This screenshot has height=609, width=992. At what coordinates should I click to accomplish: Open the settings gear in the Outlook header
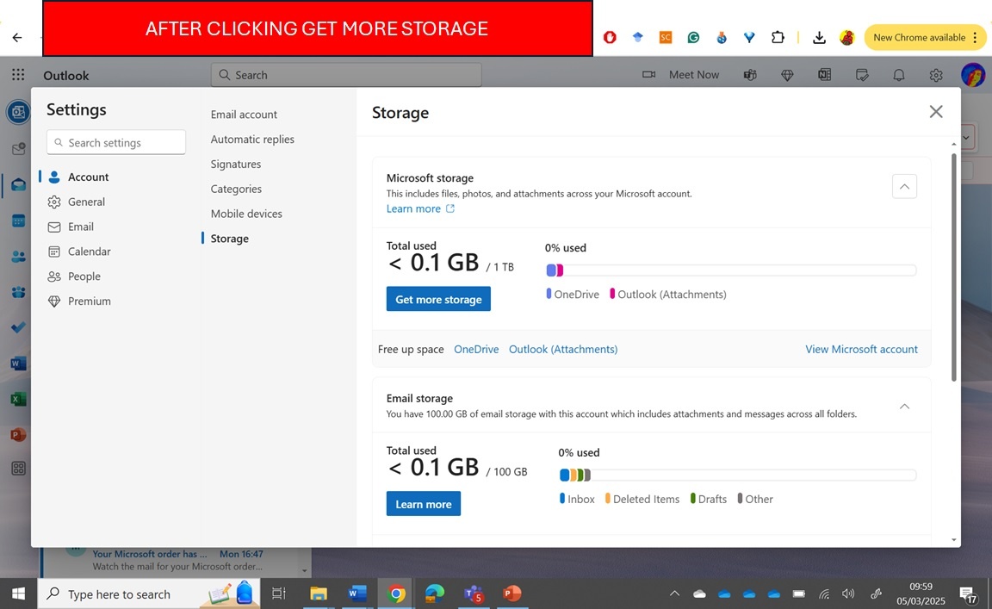(936, 75)
